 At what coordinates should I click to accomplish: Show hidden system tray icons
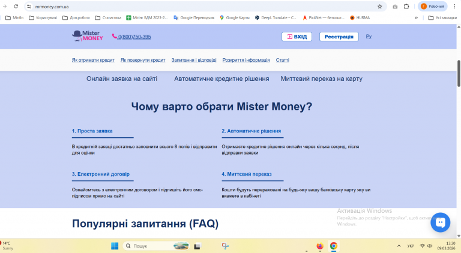tap(399, 246)
